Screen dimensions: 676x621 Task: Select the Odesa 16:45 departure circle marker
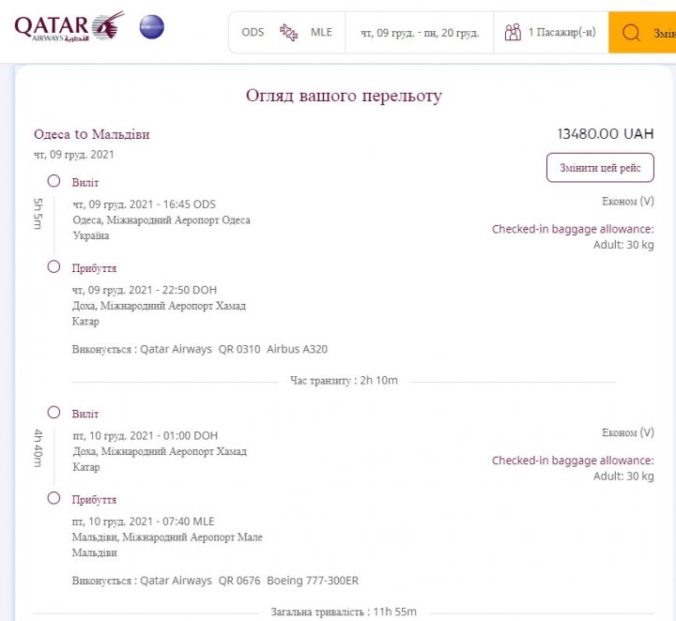click(54, 181)
